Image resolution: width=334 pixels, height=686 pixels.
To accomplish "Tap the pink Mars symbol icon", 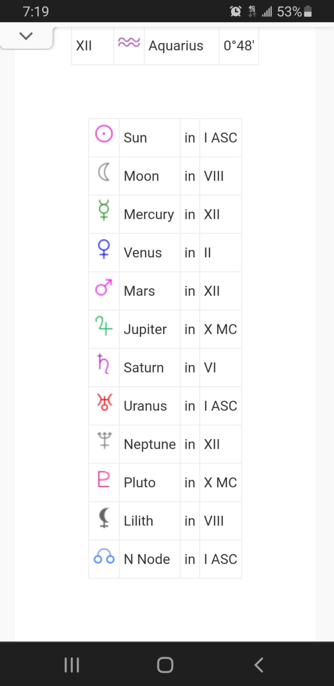I will coord(104,287).
